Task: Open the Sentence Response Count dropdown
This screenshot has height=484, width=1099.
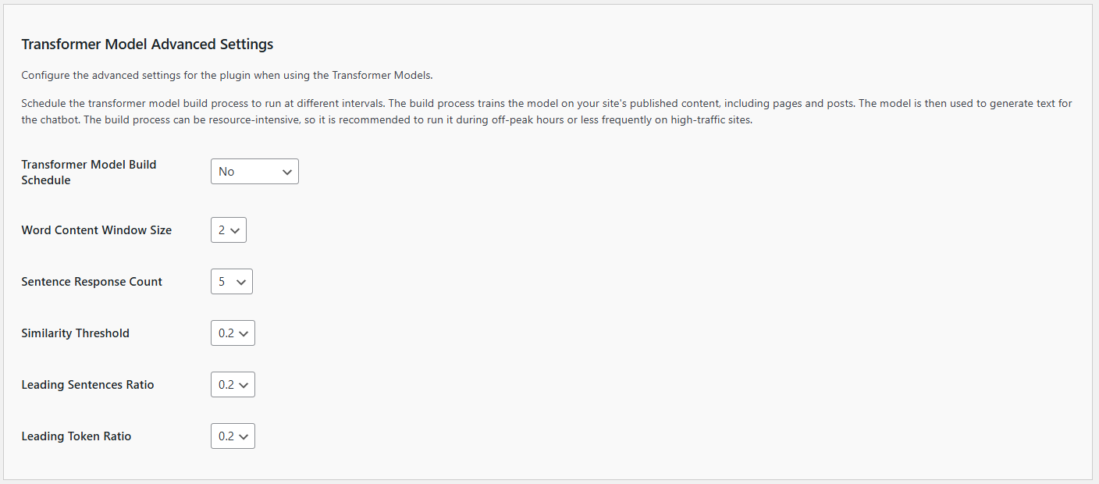Action: tap(232, 282)
